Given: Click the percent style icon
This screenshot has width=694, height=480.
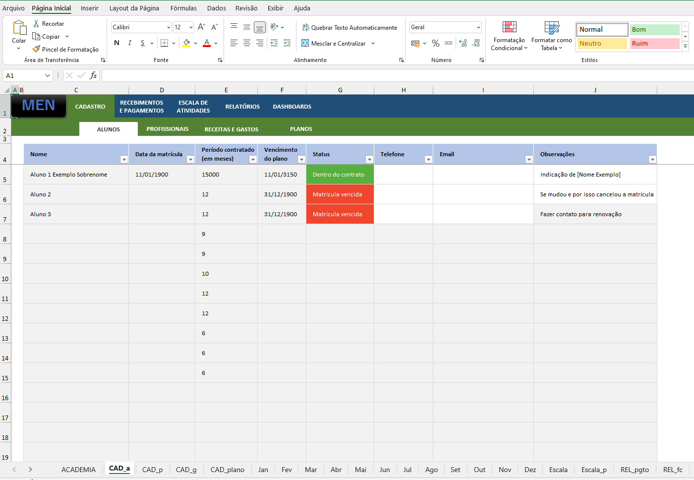Looking at the screenshot, I should click(x=436, y=44).
